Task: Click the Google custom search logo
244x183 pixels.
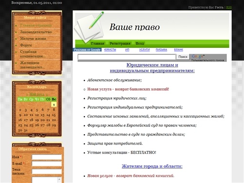Action: pyautogui.click(x=208, y=58)
